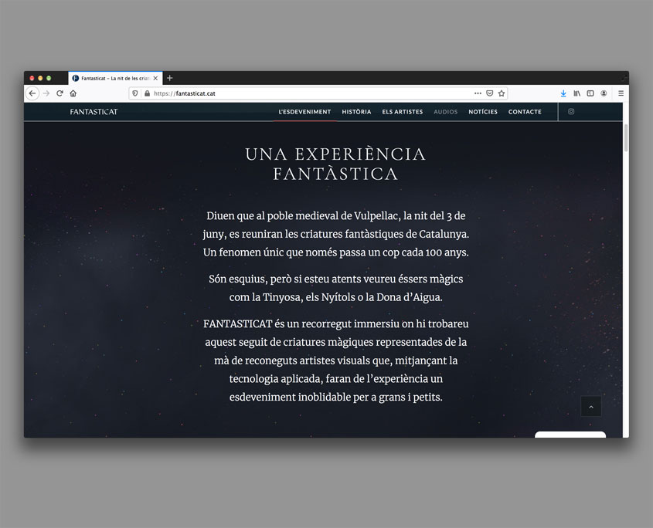
Task: Select the Història menu item
Action: (x=356, y=112)
